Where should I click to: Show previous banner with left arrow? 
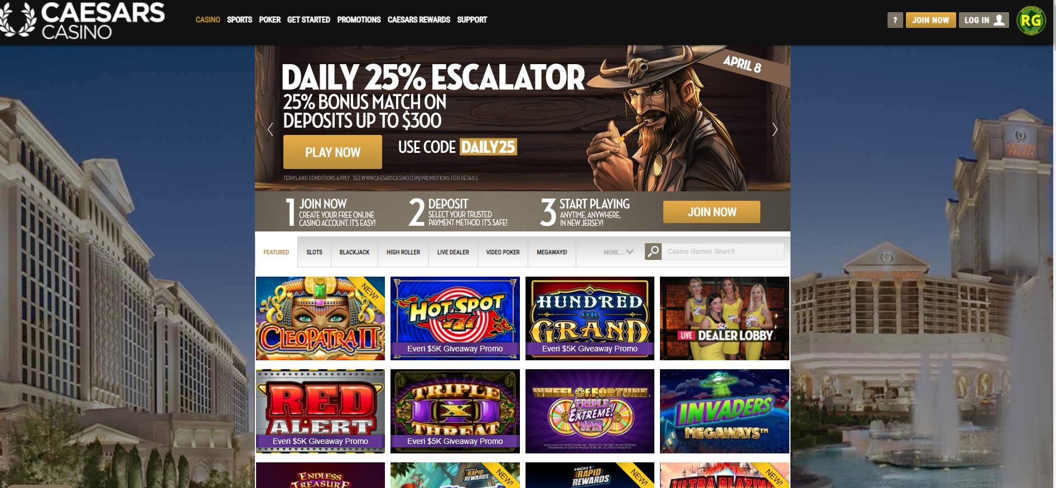[x=270, y=129]
